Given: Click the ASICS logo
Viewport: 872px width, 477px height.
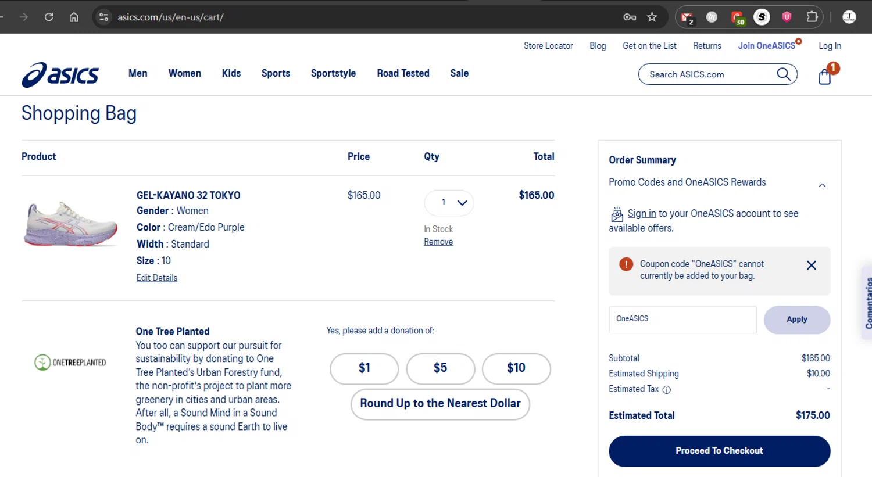Looking at the screenshot, I should (60, 75).
